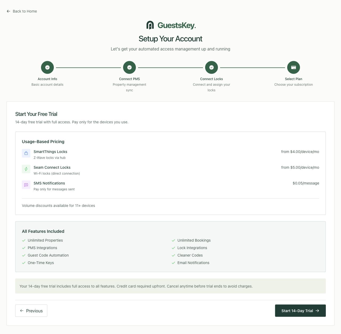Select the Connect PMS step label
Screen dimensions: 341x334
(x=129, y=79)
